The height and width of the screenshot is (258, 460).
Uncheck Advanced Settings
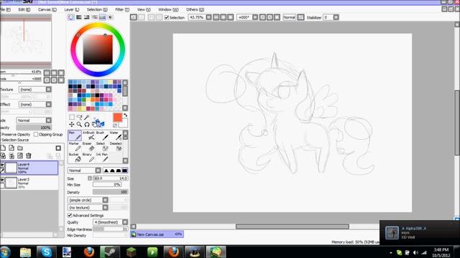tap(70, 215)
